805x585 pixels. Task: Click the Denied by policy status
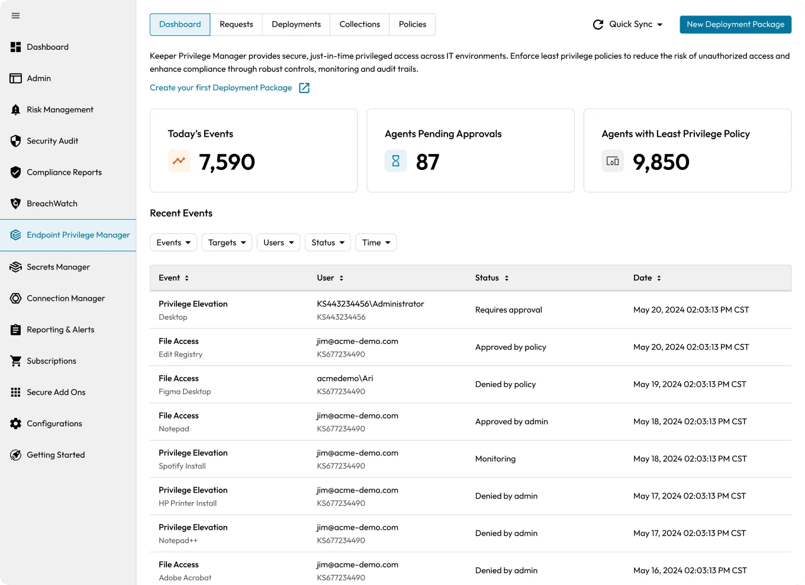click(505, 384)
